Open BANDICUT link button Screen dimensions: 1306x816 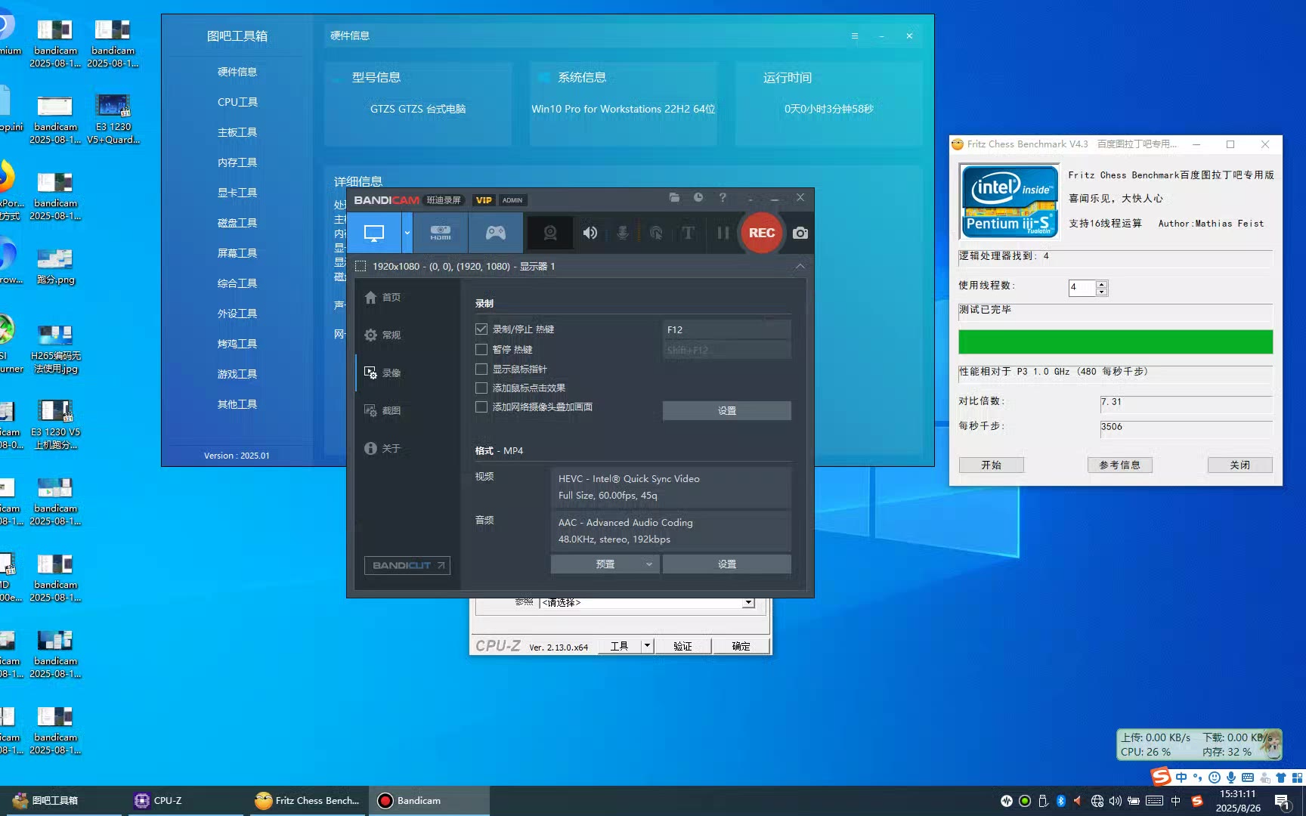coord(407,565)
